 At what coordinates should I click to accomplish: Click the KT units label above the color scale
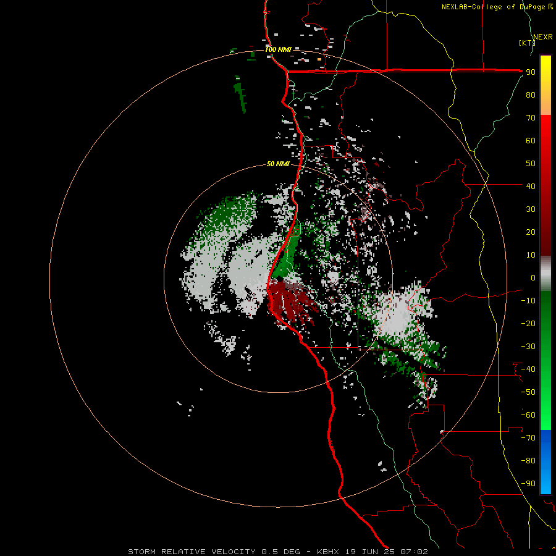(x=527, y=43)
